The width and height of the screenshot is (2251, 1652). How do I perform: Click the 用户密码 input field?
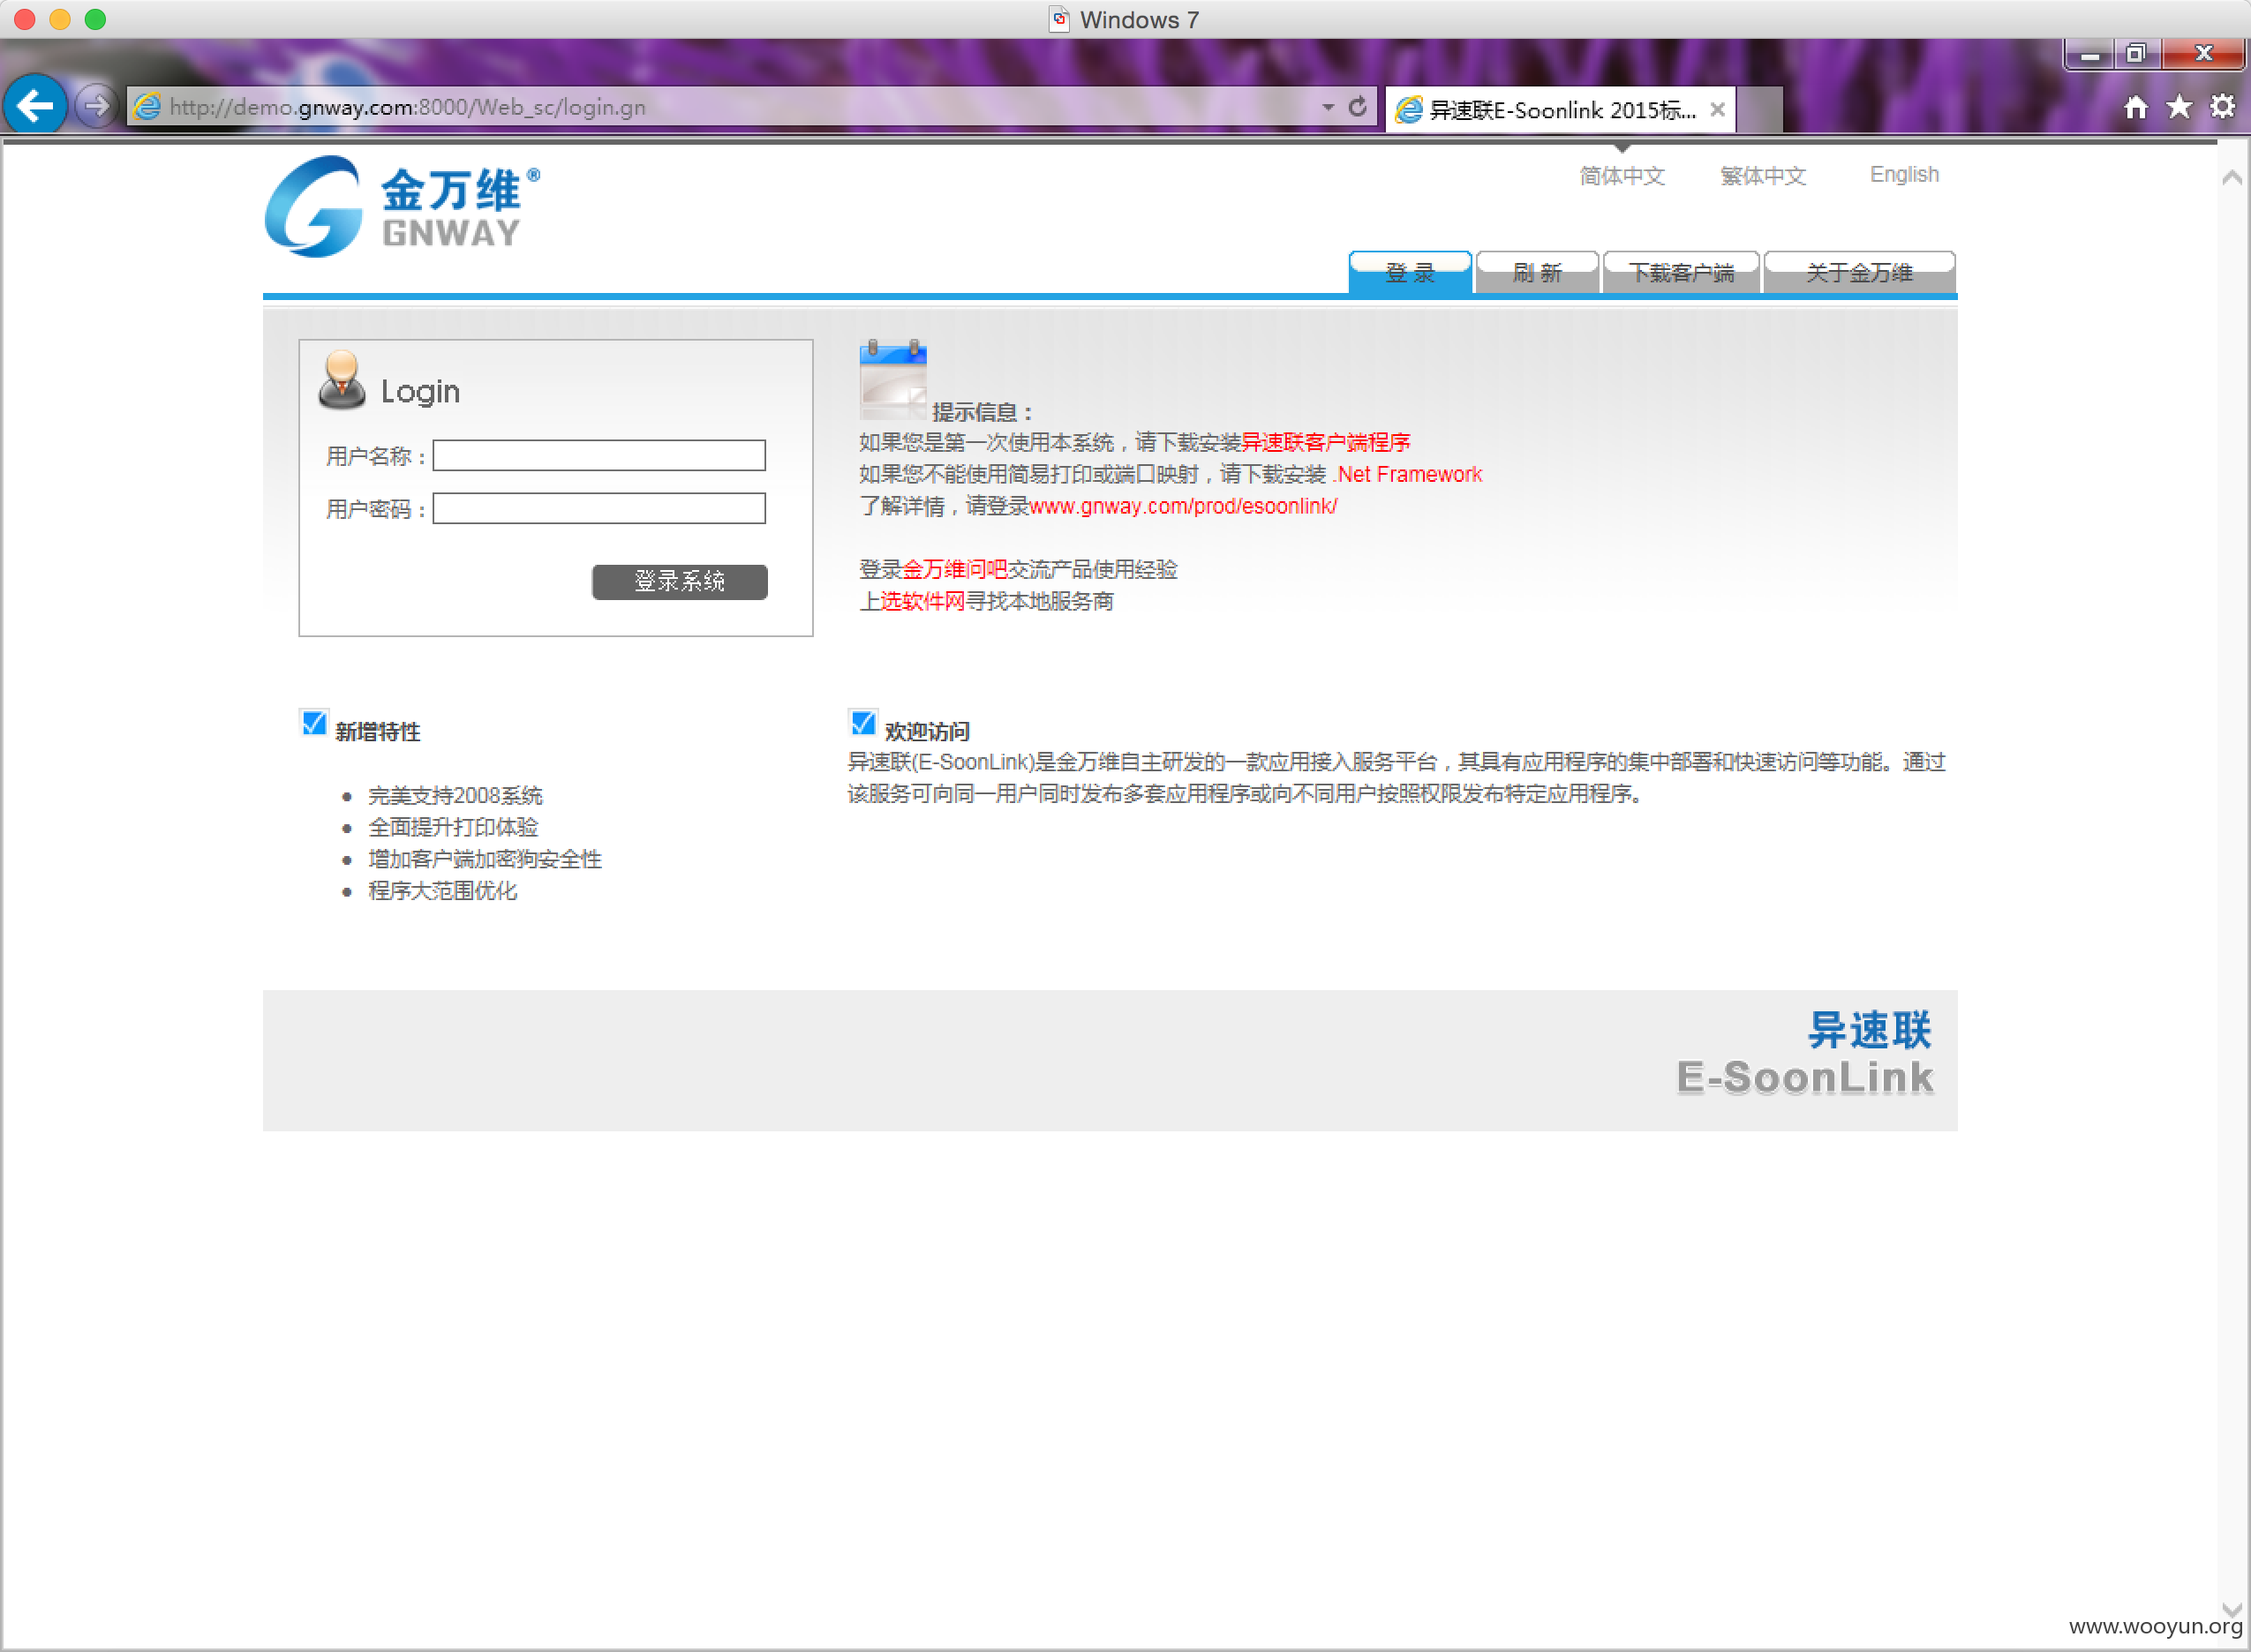599,508
